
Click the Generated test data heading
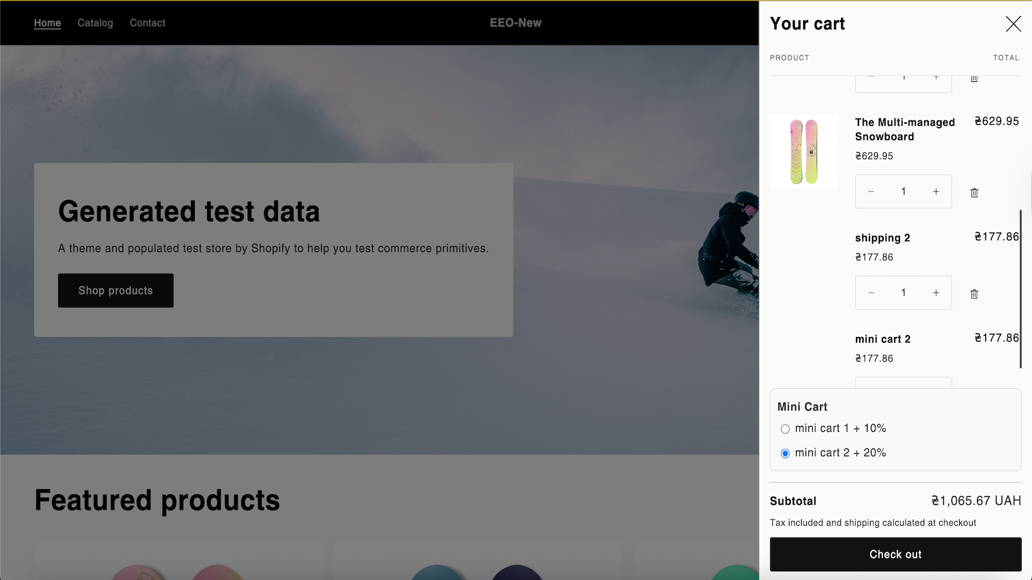189,211
